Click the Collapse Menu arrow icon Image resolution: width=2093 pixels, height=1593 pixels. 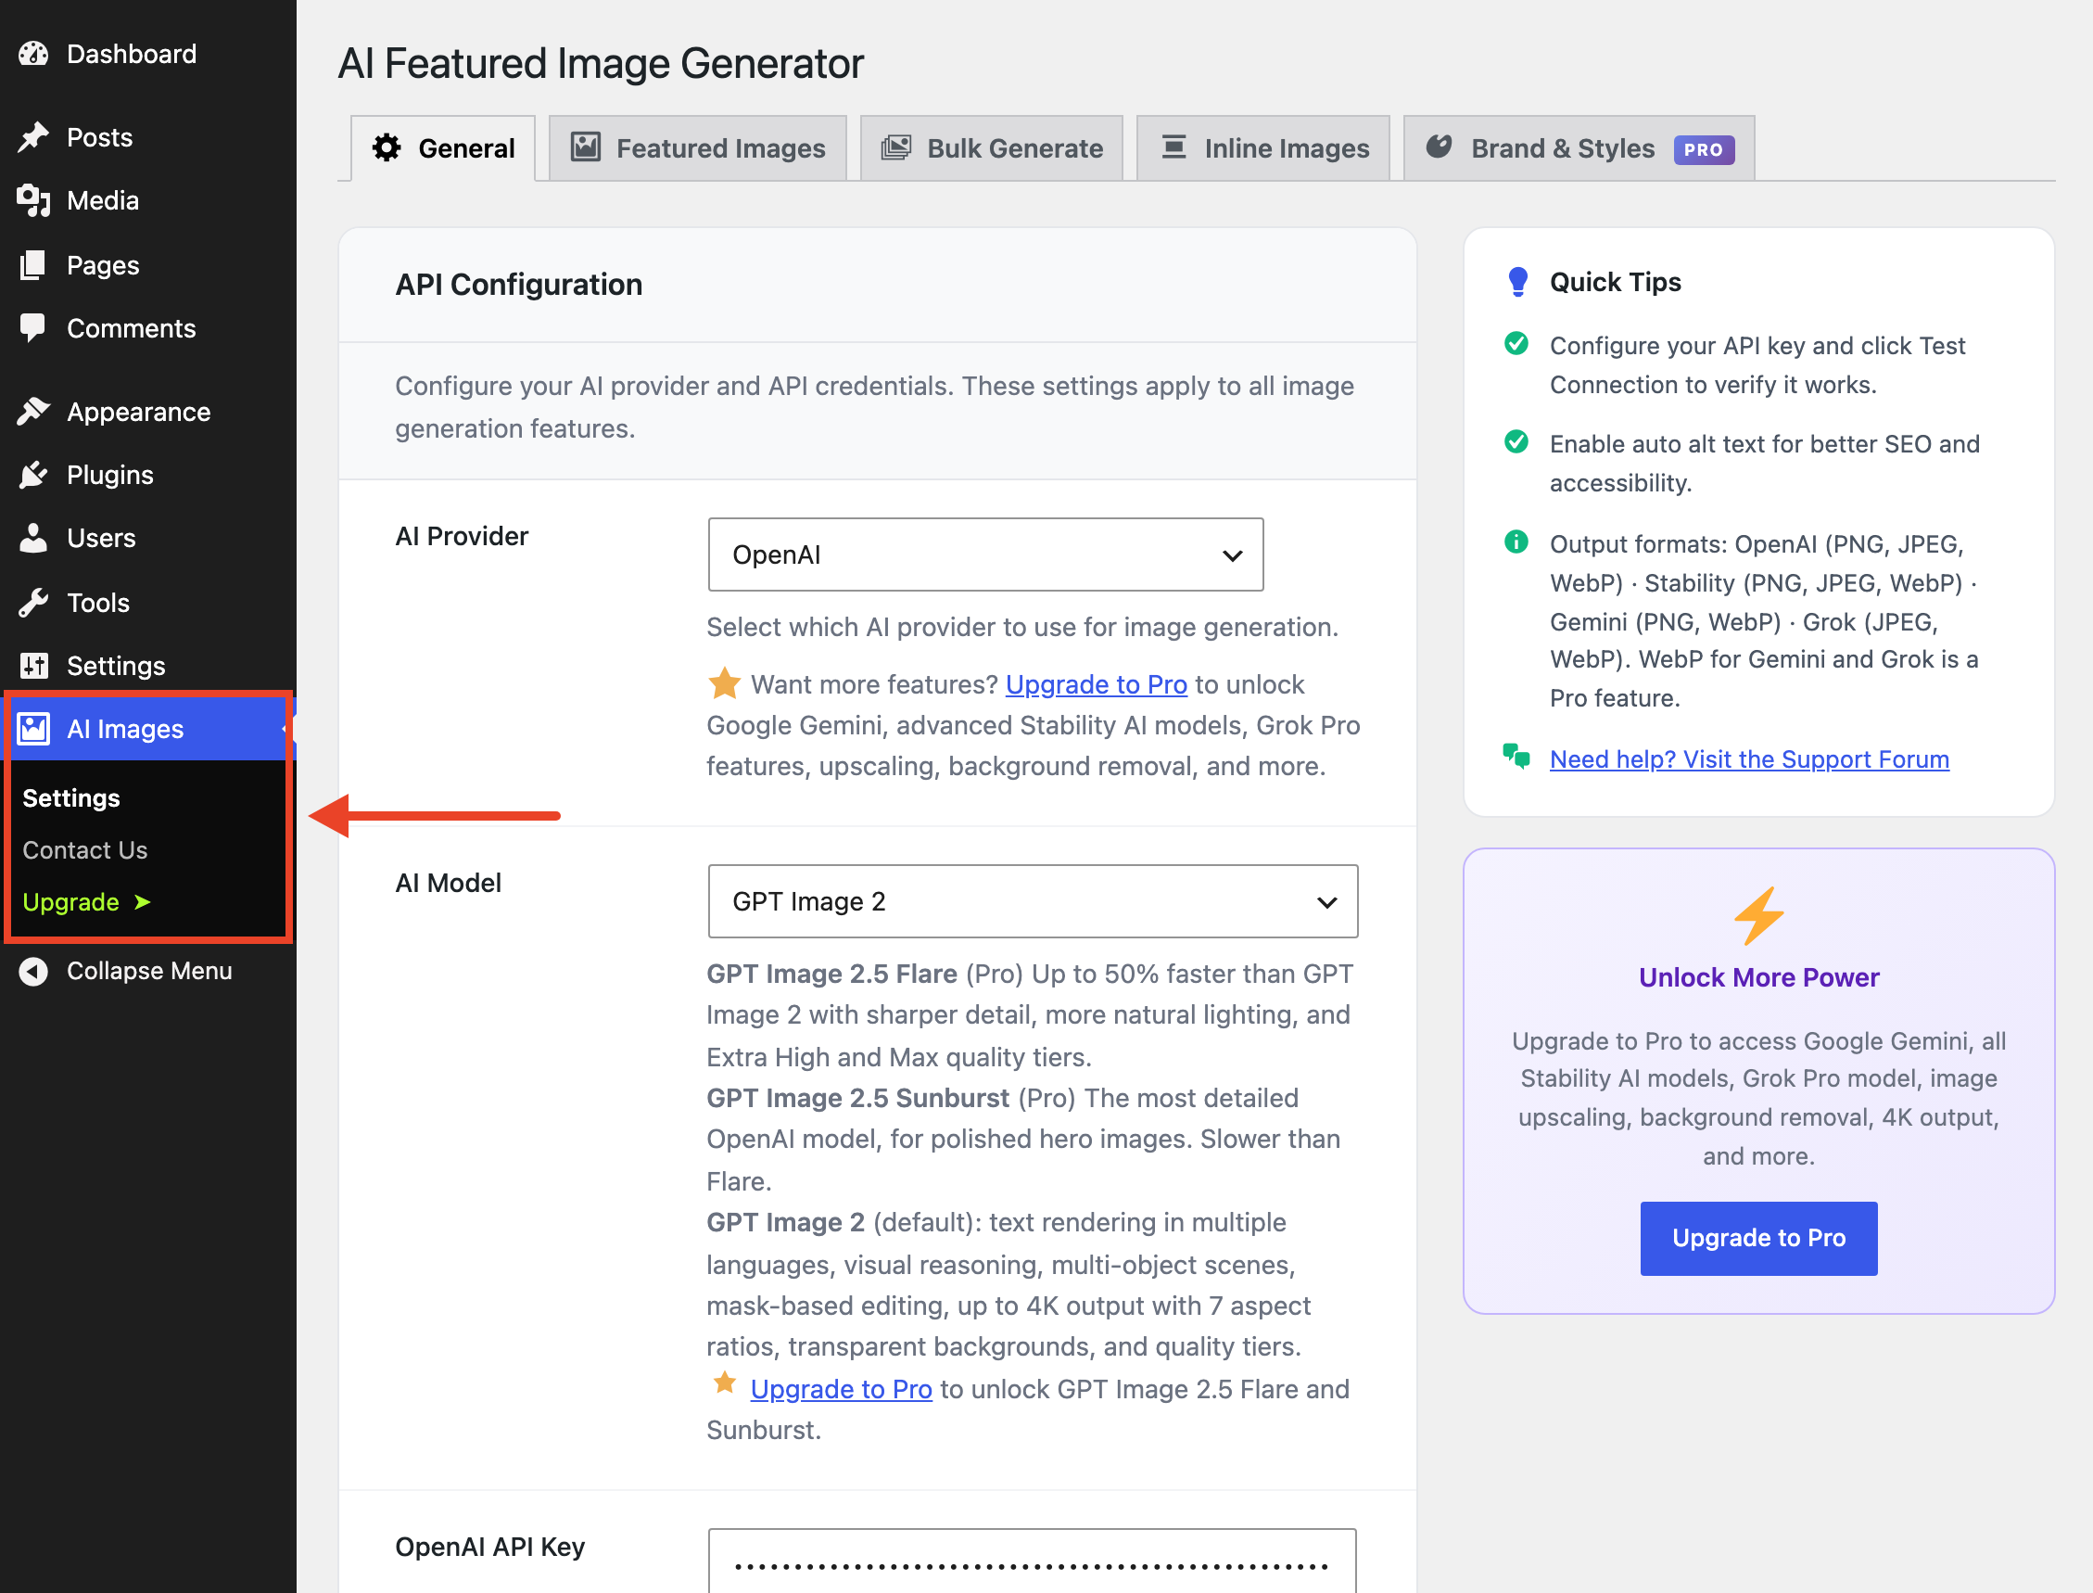point(34,971)
